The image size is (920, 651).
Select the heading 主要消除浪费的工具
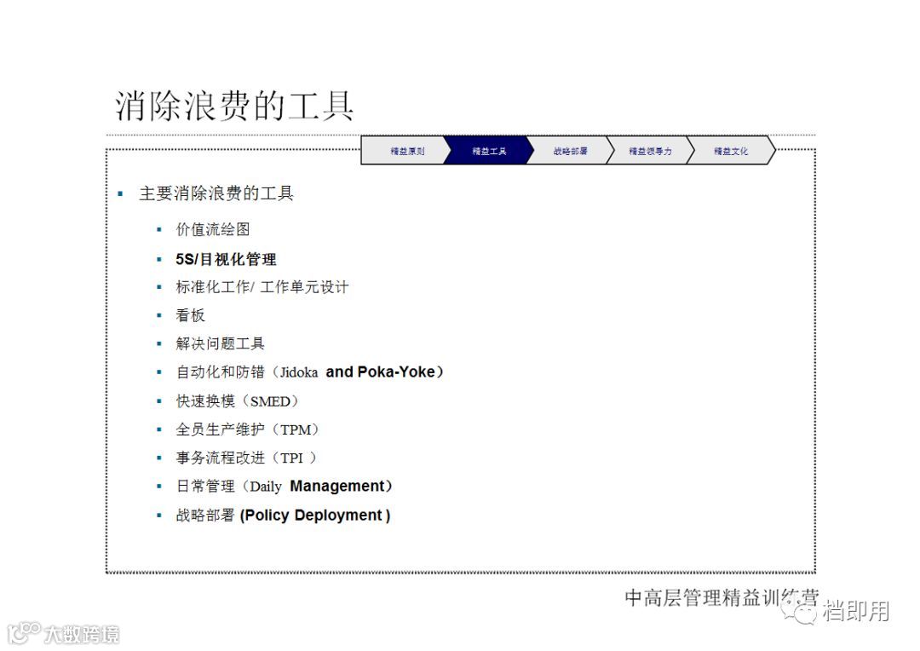click(x=216, y=193)
